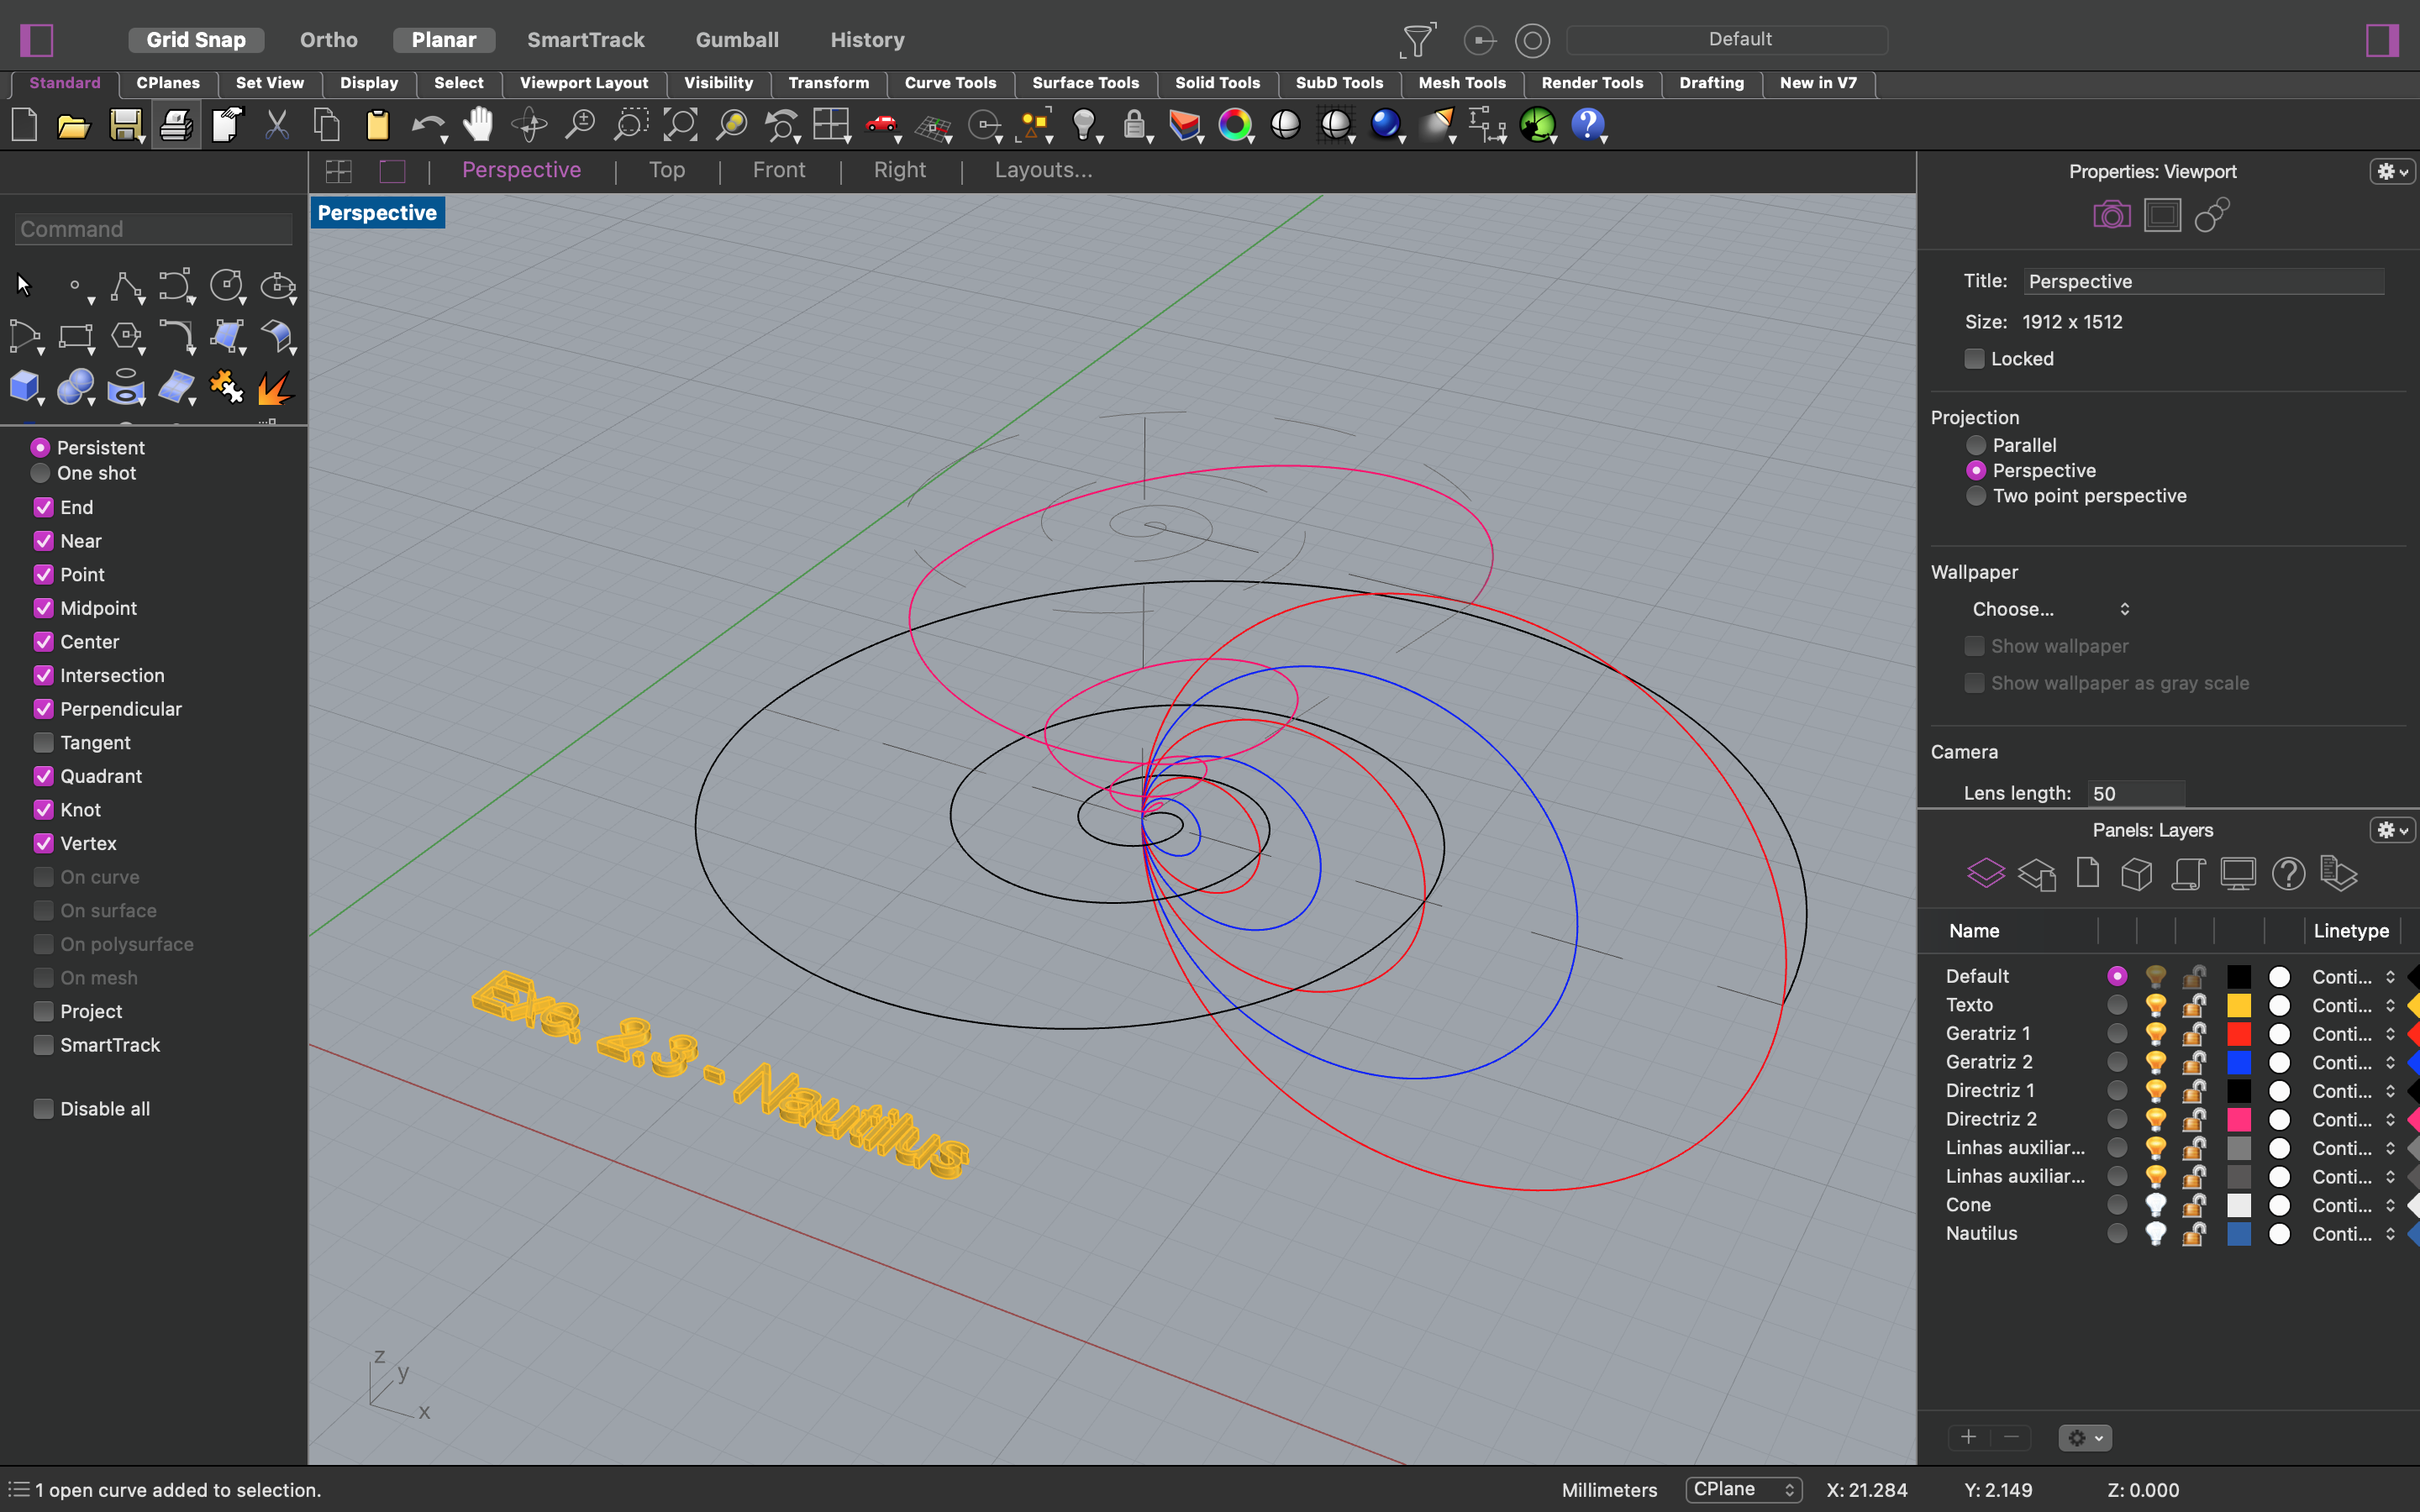Select the Parallel projection radio button
Viewport: 2420px width, 1512px height.
tap(1975, 445)
